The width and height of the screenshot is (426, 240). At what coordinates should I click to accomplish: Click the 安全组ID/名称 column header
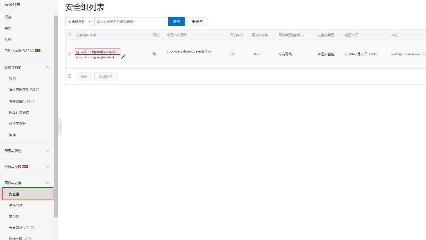click(87, 35)
